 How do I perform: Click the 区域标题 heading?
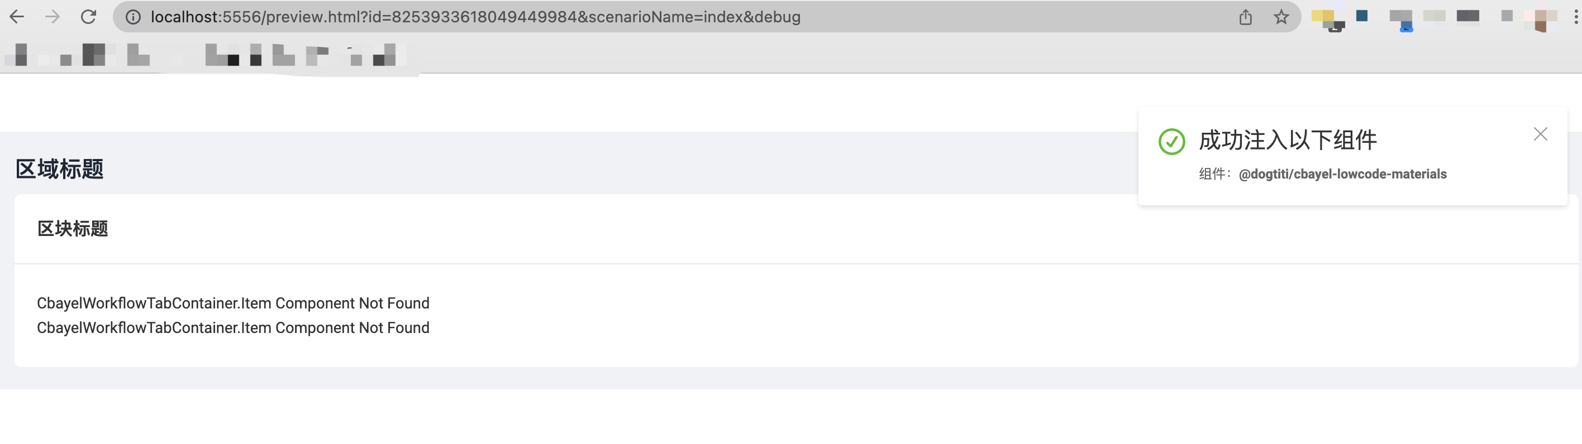60,168
